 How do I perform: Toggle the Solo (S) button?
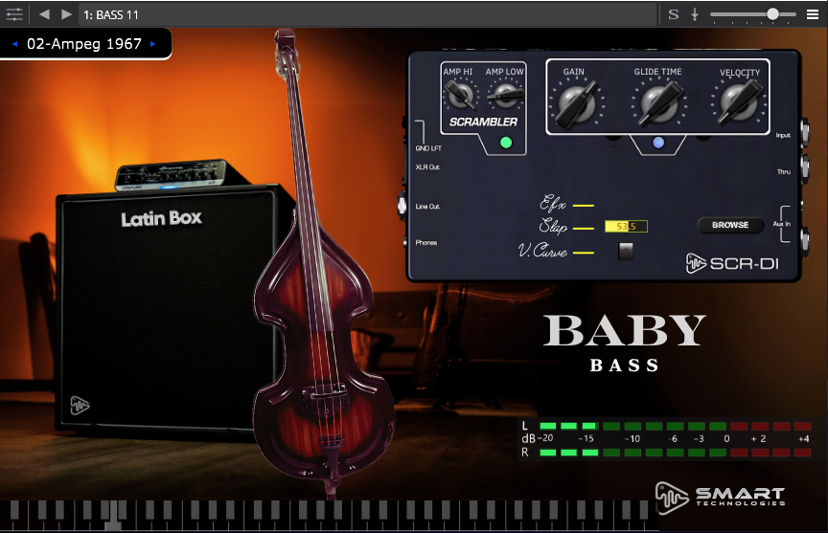pyautogui.click(x=674, y=14)
